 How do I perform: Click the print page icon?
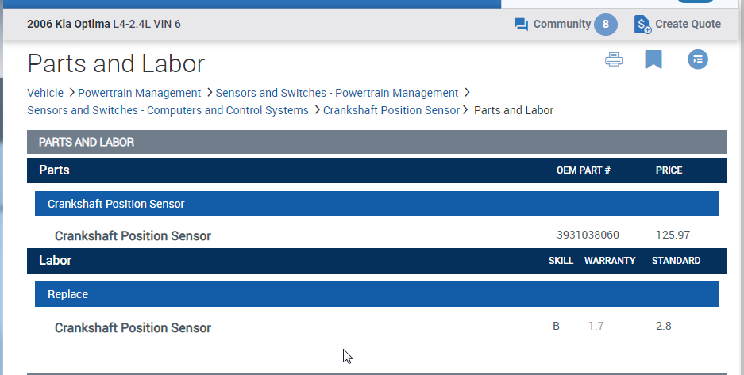614,59
